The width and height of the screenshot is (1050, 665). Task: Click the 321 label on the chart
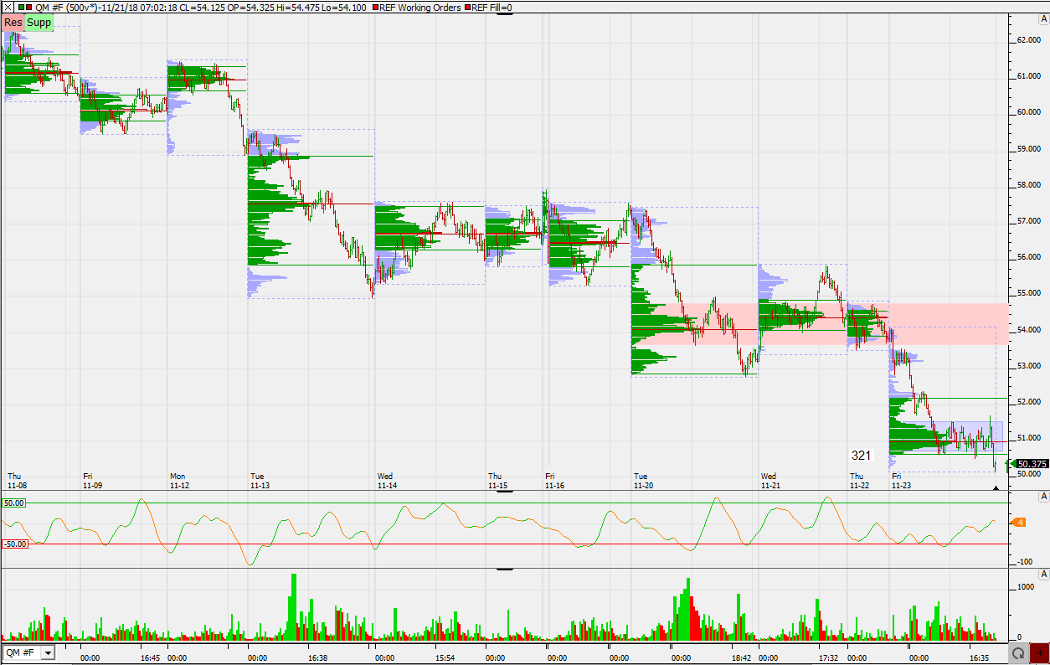click(x=862, y=456)
